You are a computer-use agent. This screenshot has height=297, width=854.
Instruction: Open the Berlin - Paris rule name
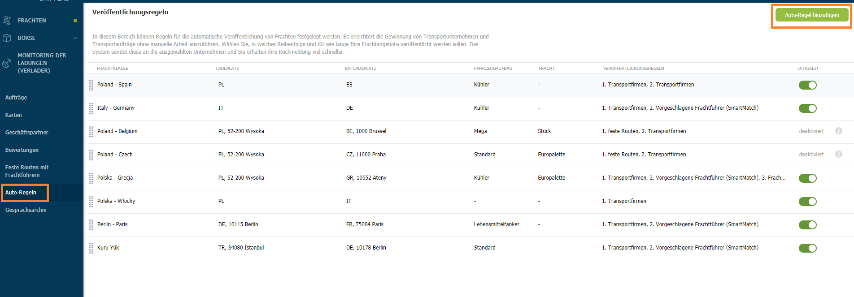point(113,224)
